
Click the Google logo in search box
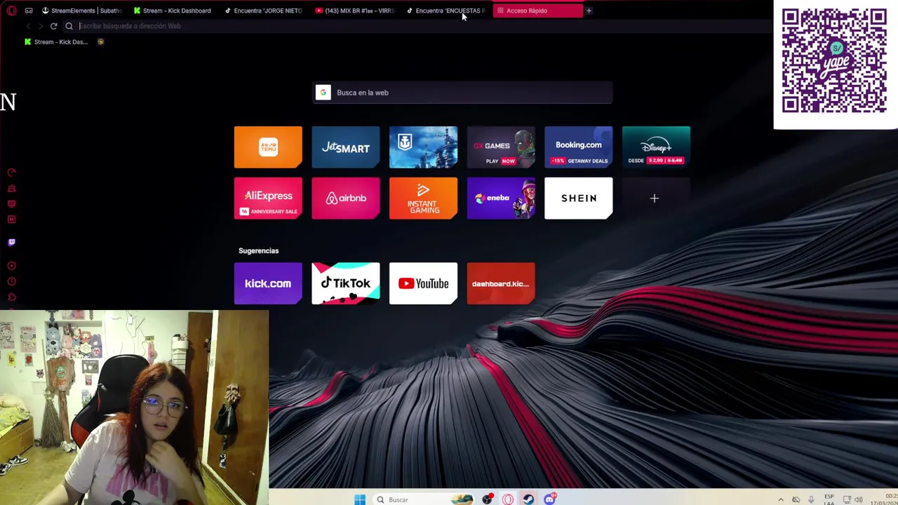click(323, 93)
